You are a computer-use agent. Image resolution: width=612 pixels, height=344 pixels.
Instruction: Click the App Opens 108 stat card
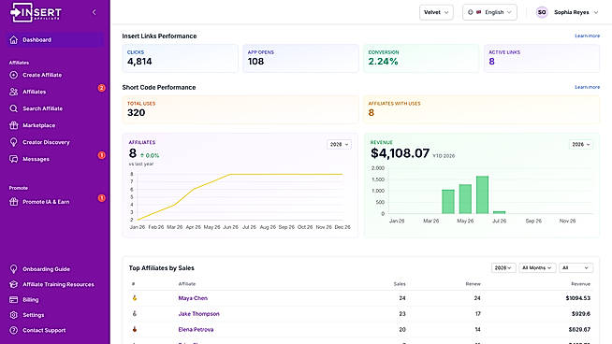click(300, 58)
